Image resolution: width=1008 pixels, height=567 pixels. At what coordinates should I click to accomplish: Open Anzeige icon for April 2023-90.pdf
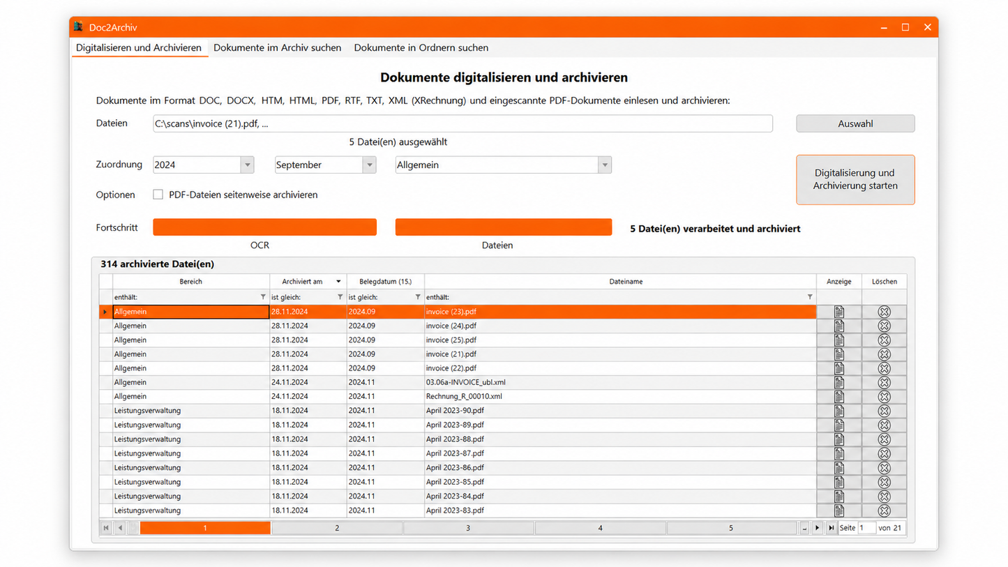(x=838, y=411)
